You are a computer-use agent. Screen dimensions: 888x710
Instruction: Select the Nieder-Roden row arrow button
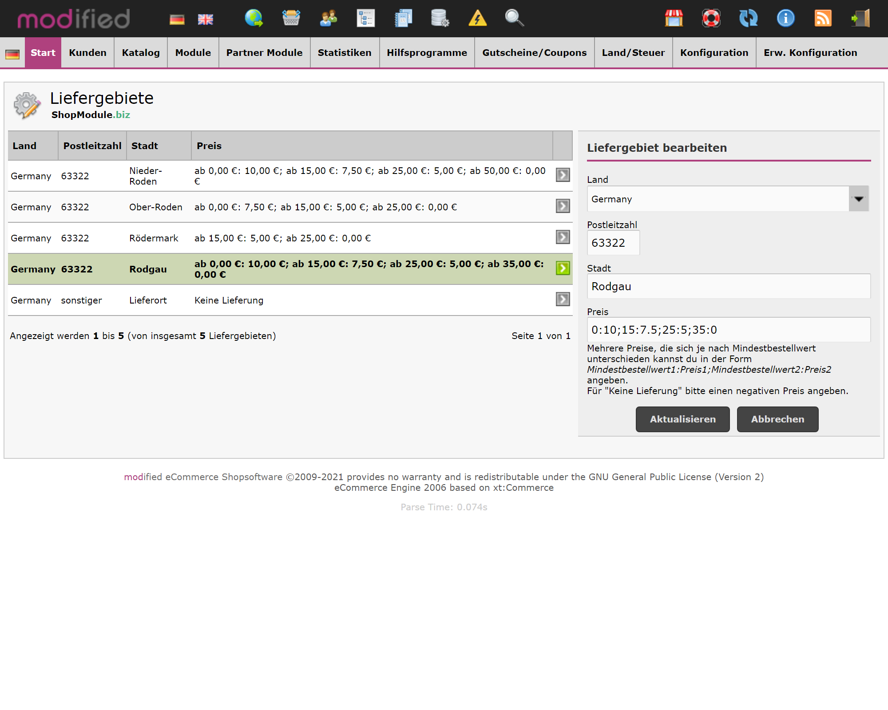click(x=563, y=175)
